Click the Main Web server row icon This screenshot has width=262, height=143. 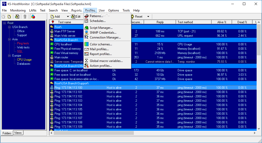[52, 36]
